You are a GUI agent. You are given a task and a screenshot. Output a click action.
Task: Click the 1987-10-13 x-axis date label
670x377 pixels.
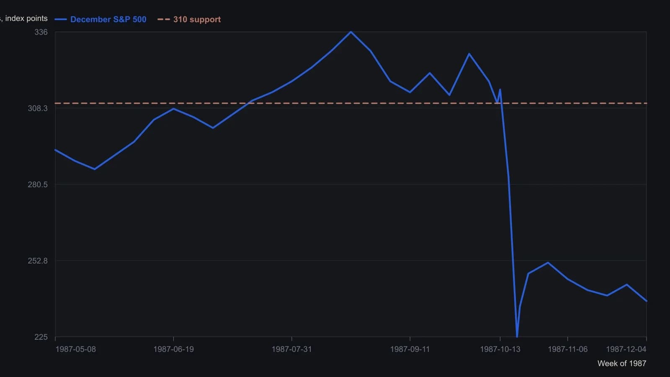click(x=500, y=349)
